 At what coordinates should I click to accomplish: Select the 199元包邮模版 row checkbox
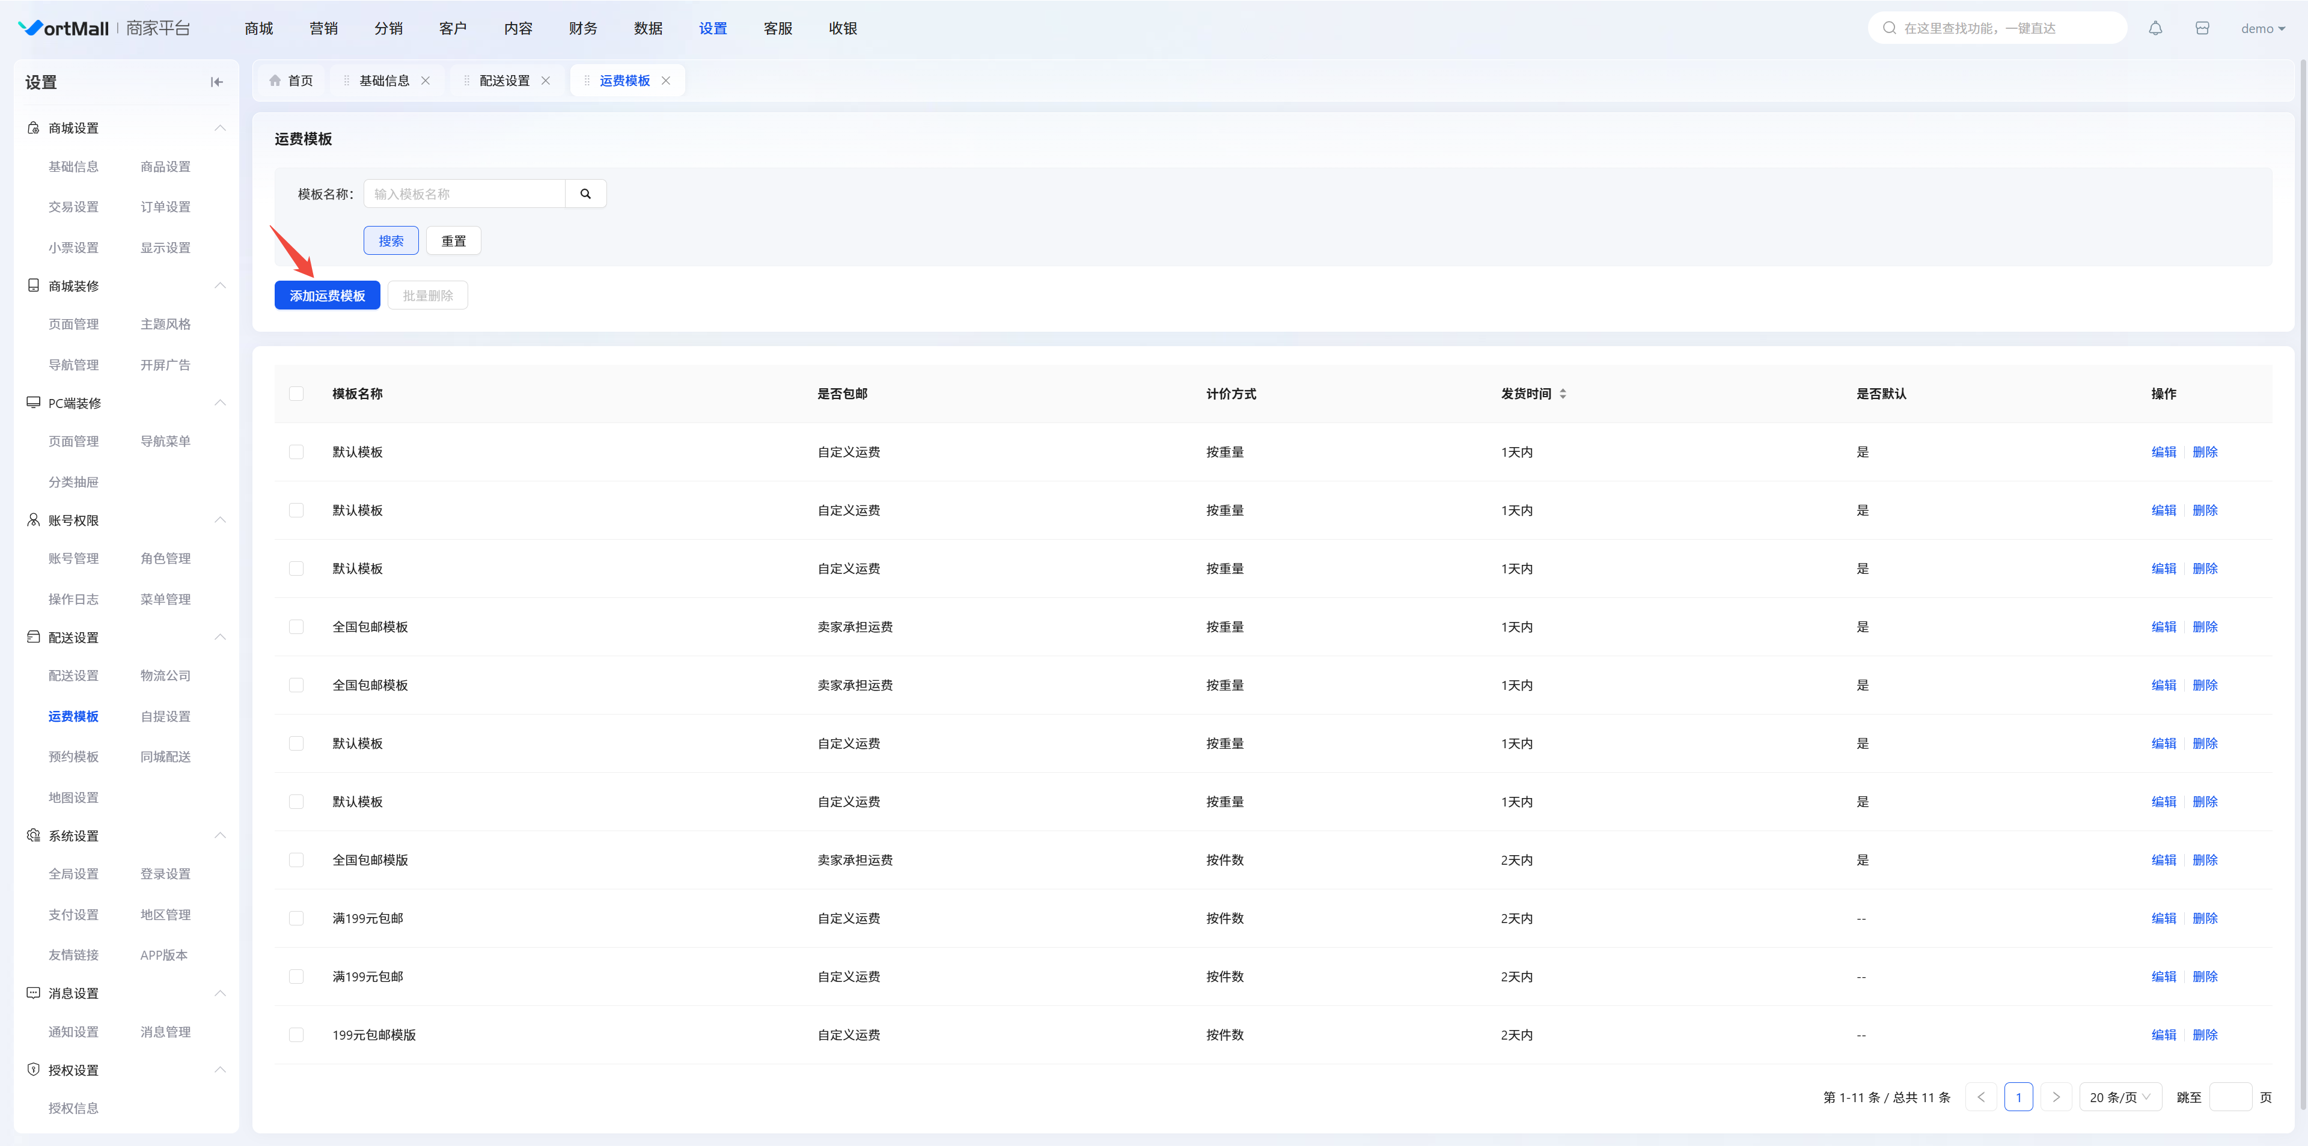pyautogui.click(x=296, y=1035)
